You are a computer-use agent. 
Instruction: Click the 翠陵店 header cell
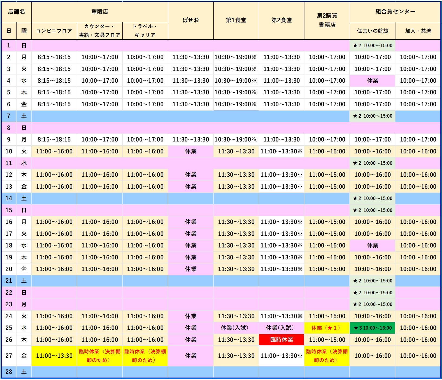click(100, 12)
